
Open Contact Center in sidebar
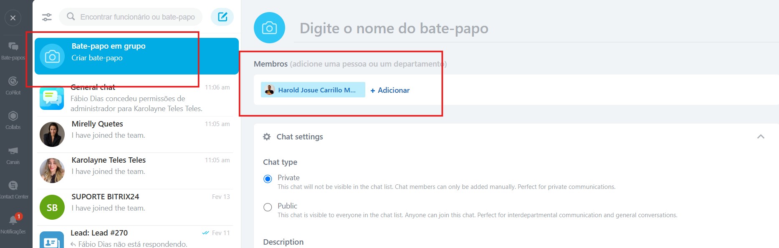(13, 189)
